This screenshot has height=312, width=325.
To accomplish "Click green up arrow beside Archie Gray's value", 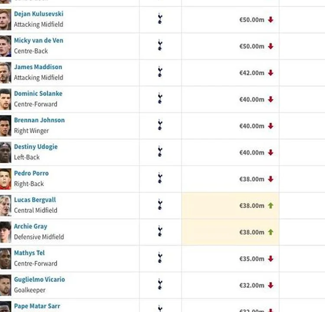I will (270, 232).
